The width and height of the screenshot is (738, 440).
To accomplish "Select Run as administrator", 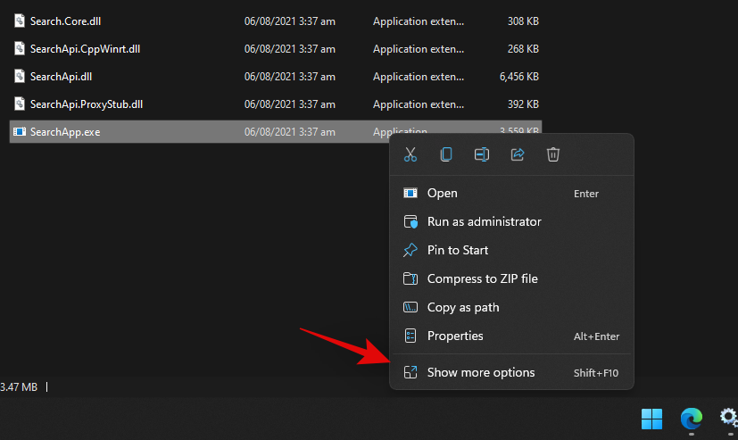I will 511,221.
